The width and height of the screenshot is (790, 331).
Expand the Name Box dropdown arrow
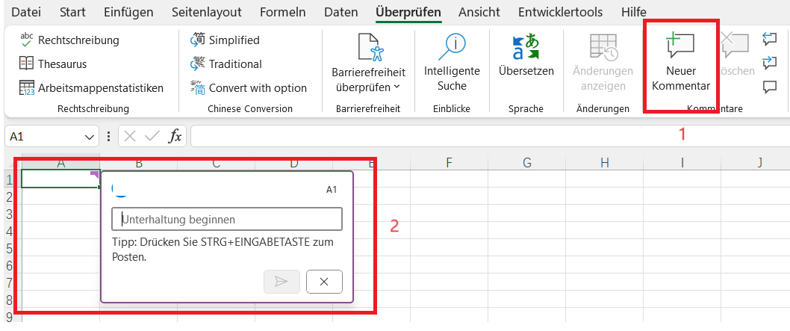(x=90, y=137)
